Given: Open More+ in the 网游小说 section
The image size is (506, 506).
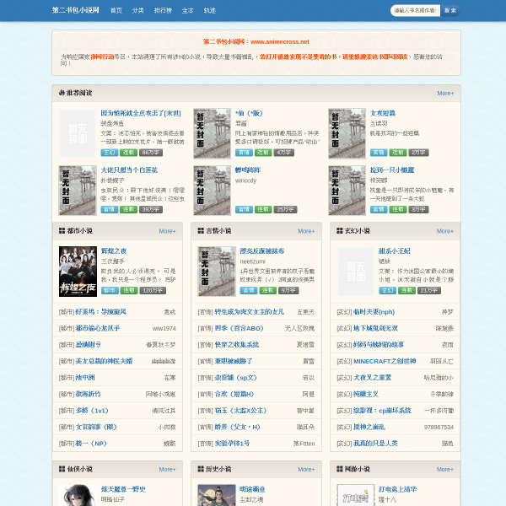Looking at the screenshot, I should 445,469.
